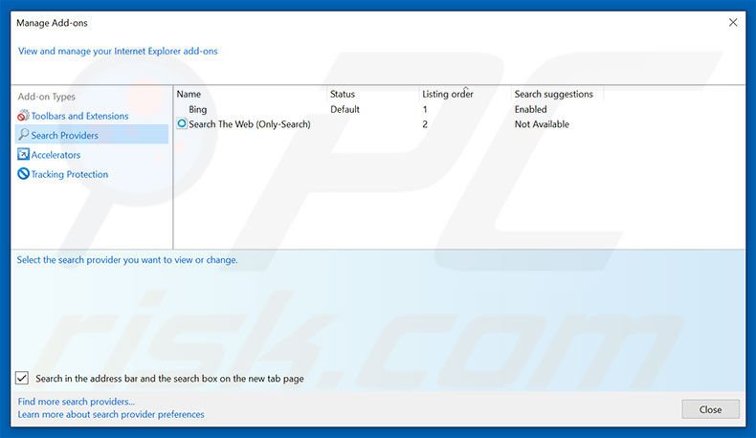The height and width of the screenshot is (438, 756).
Task: Click 'View and manage your Internet Explorer add-ons' text
Action: click(118, 51)
